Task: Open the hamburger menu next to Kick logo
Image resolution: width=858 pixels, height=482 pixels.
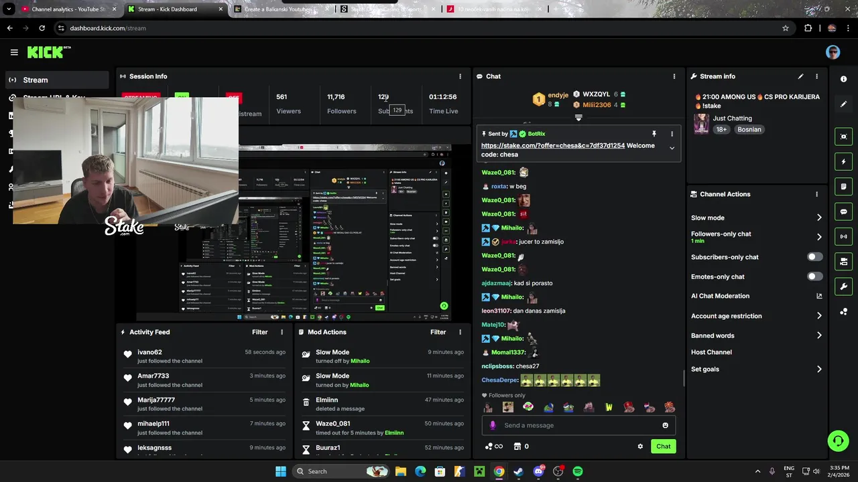Action: point(14,52)
